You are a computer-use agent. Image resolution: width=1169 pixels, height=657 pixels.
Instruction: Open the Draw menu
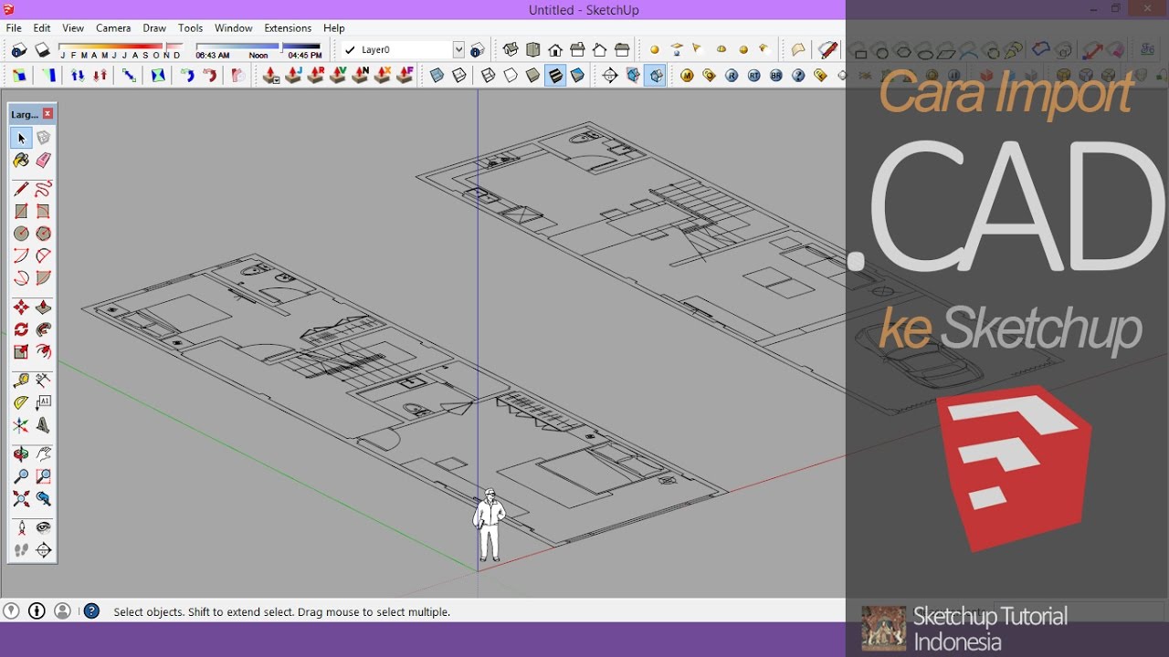point(154,28)
